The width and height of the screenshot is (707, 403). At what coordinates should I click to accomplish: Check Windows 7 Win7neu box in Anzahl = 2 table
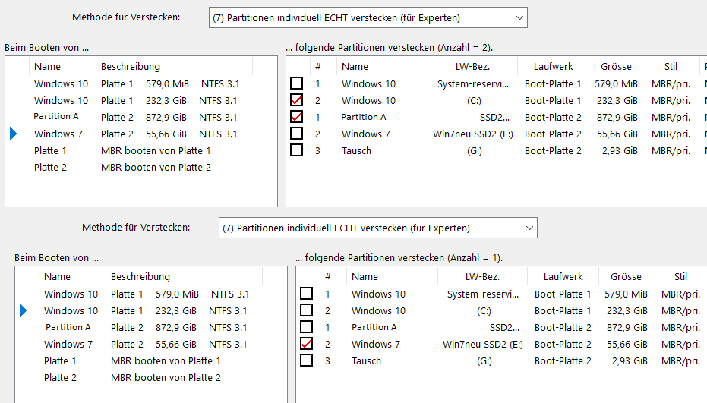pos(297,134)
